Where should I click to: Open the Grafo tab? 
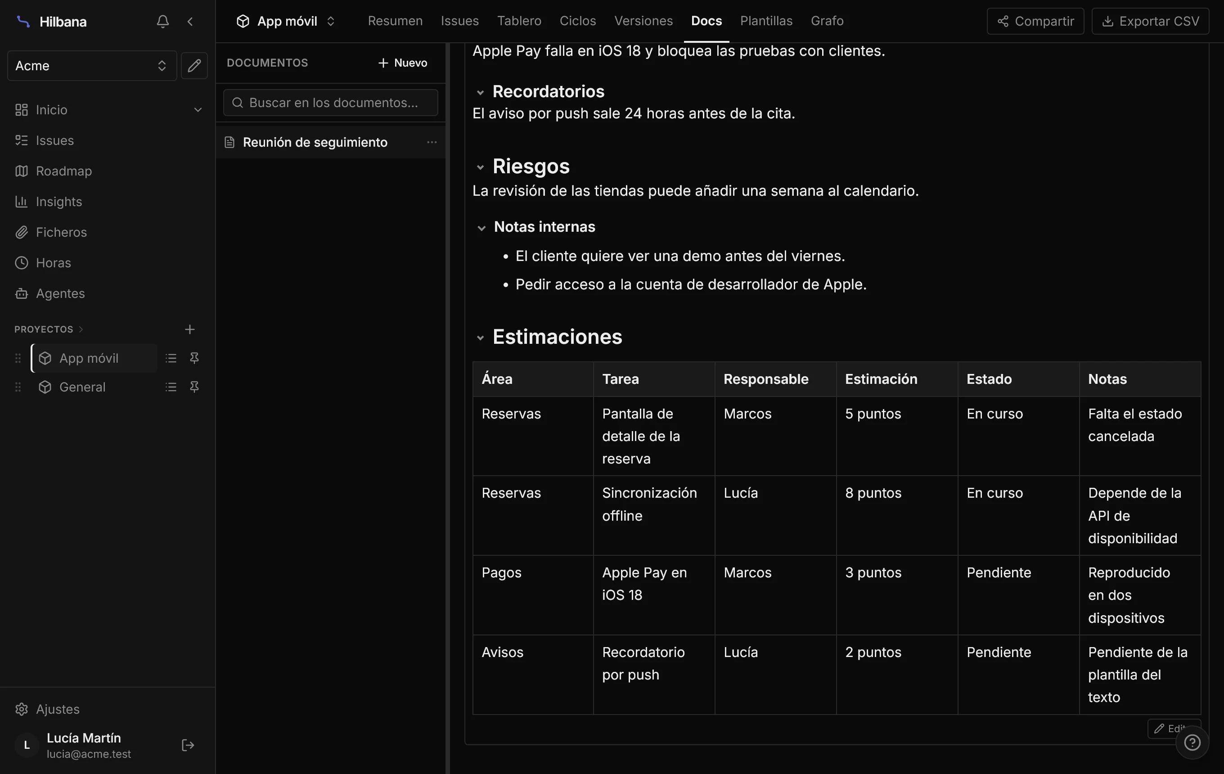(x=827, y=21)
